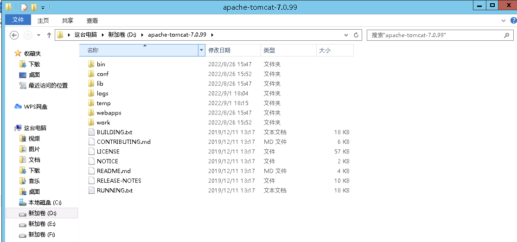Select the conf folder
The width and height of the screenshot is (517, 242).
102,74
